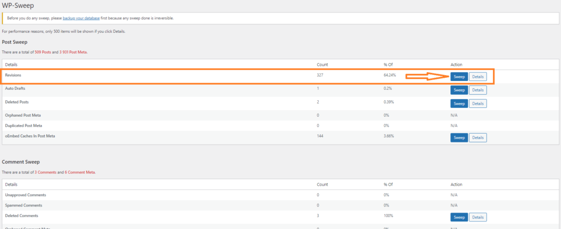This screenshot has width=561, height=229.
Task: Click the Auto Drafts row label
Action: 15,88
